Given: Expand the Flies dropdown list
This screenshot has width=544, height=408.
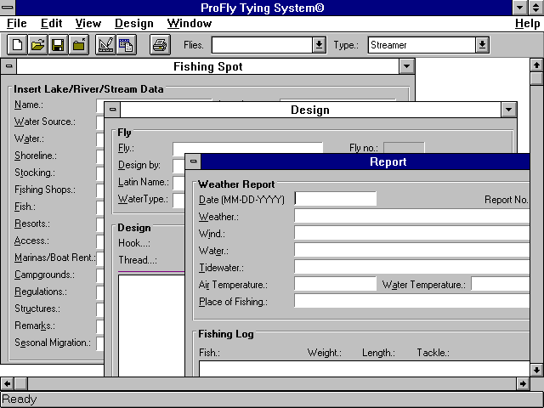Looking at the screenshot, I should pos(319,45).
